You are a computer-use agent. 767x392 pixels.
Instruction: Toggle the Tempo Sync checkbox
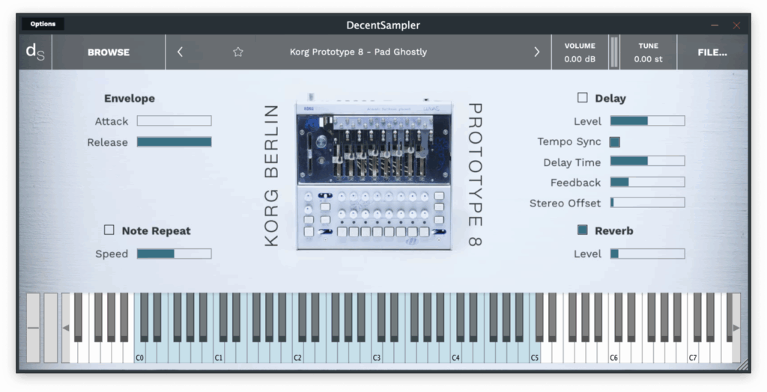click(x=615, y=141)
